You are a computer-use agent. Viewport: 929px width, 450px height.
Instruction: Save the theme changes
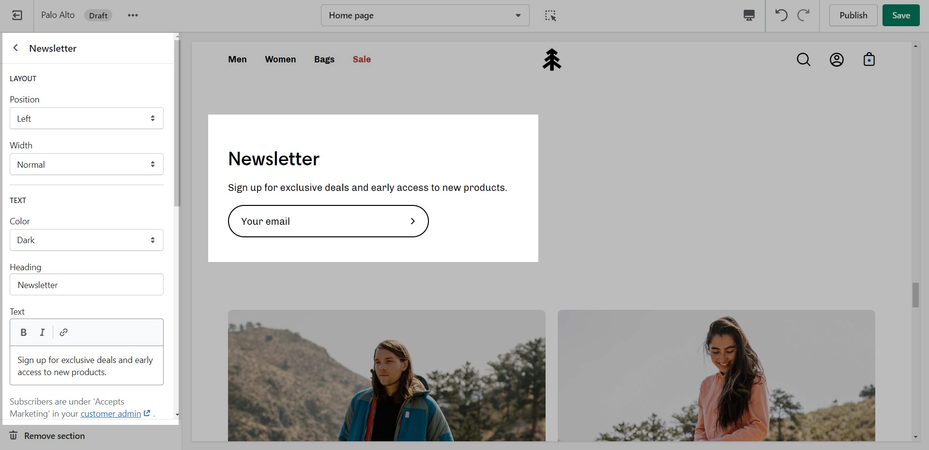[900, 15]
